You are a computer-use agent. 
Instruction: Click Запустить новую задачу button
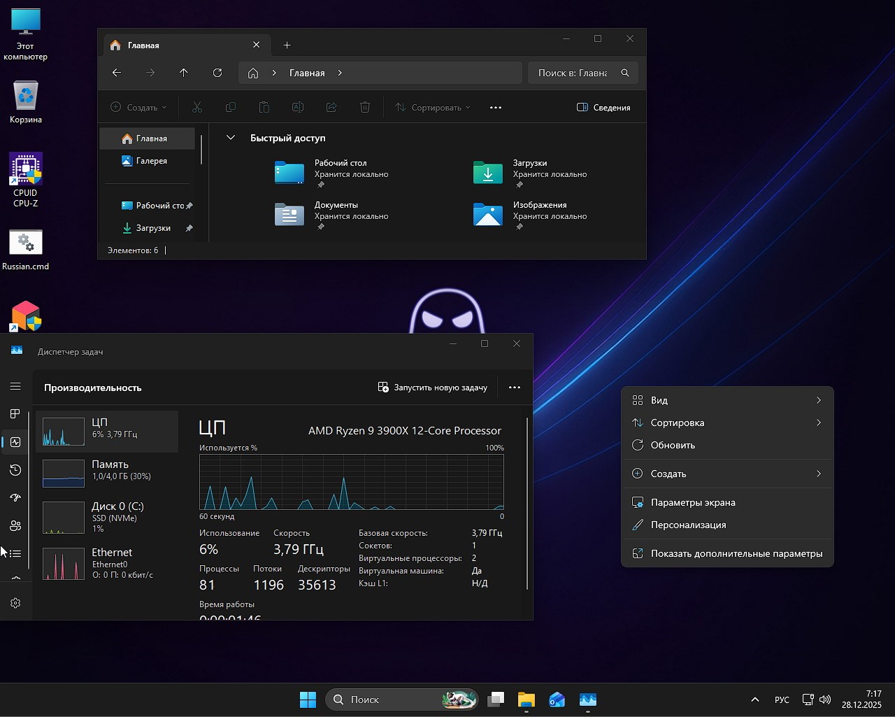click(x=433, y=387)
